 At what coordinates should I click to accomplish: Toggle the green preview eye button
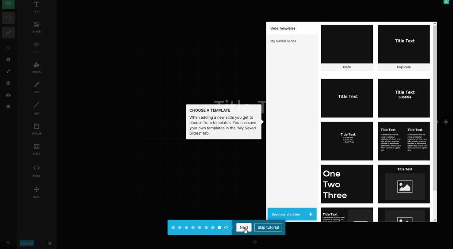[8, 4]
